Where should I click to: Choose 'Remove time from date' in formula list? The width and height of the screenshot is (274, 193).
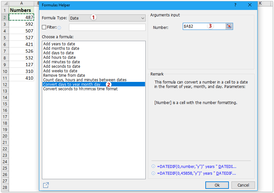tap(64, 75)
